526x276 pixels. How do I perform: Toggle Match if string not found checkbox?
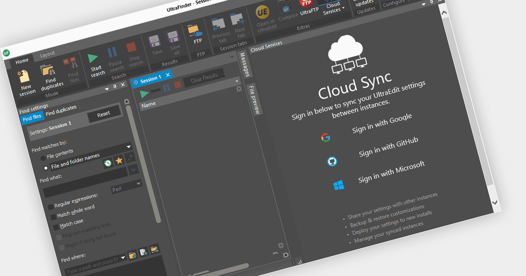[61, 248]
